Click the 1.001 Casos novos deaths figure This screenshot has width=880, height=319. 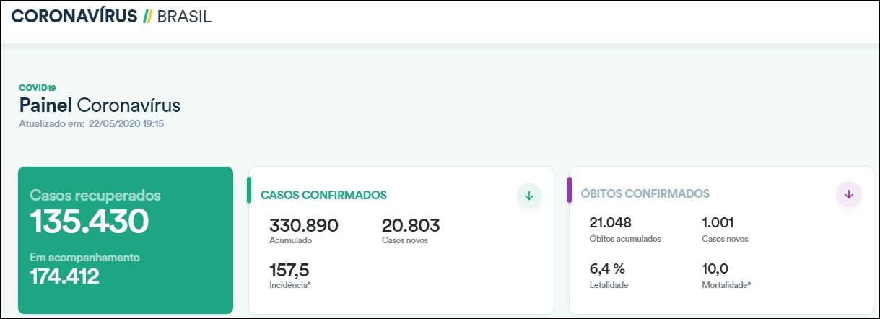point(718,222)
